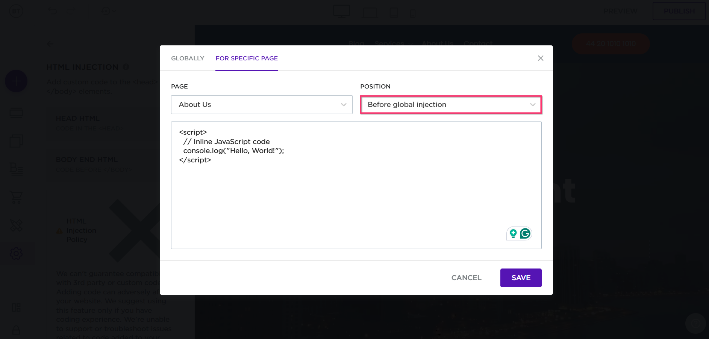Click the 44 20 1010 1010 phone button
The width and height of the screenshot is (709, 339).
pyautogui.click(x=611, y=44)
